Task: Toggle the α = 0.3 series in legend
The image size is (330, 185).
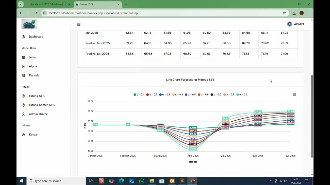Action: click(x=164, y=95)
